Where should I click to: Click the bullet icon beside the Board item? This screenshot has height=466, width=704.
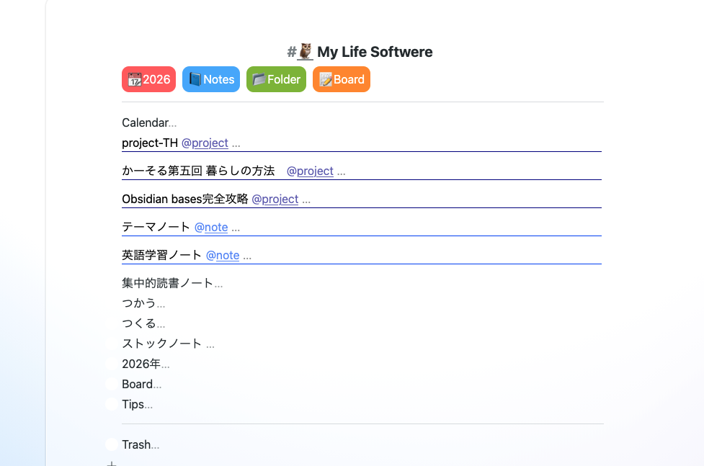pos(112,384)
